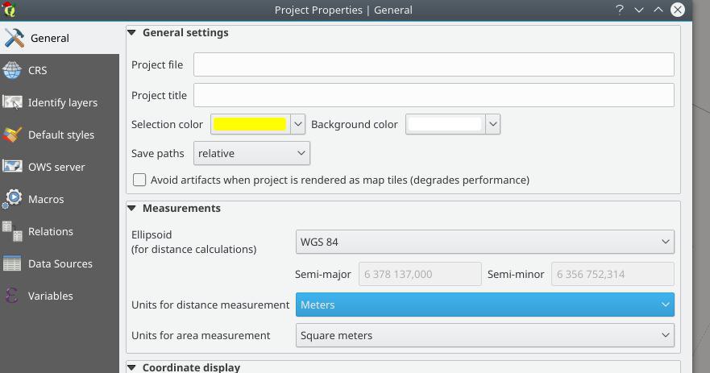This screenshot has width=710, height=373.
Task: Click the question mark help button
Action: [x=620, y=10]
